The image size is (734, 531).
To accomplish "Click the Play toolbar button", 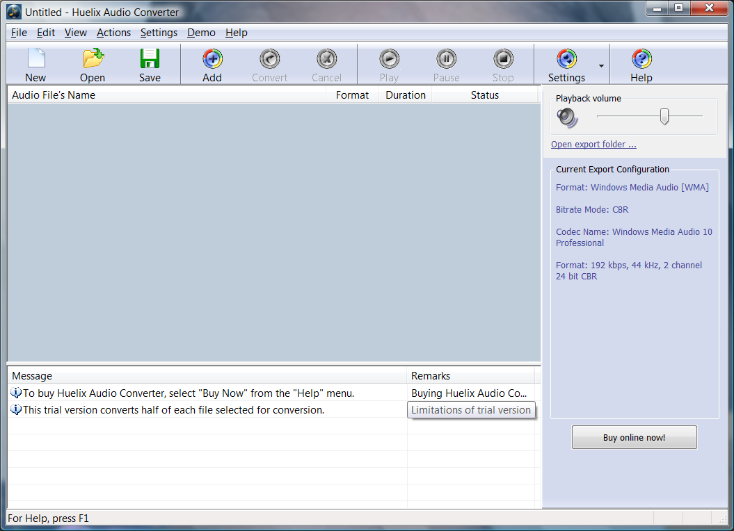I will point(389,59).
